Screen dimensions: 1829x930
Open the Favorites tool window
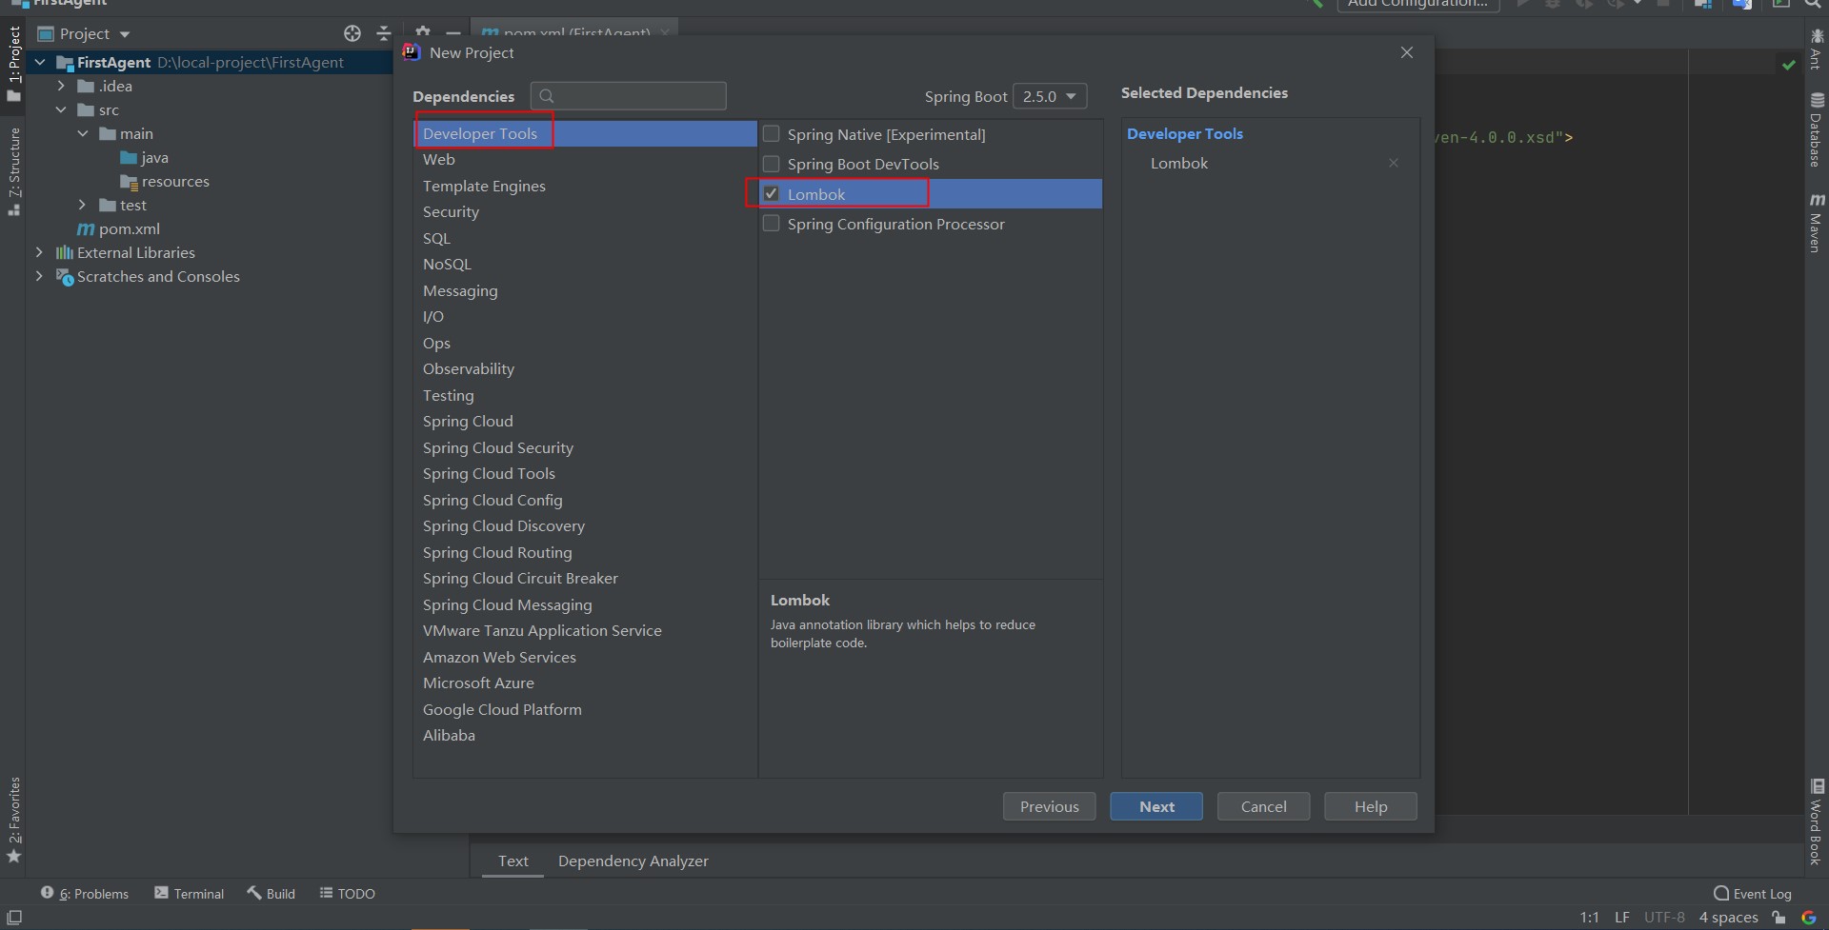[14, 820]
